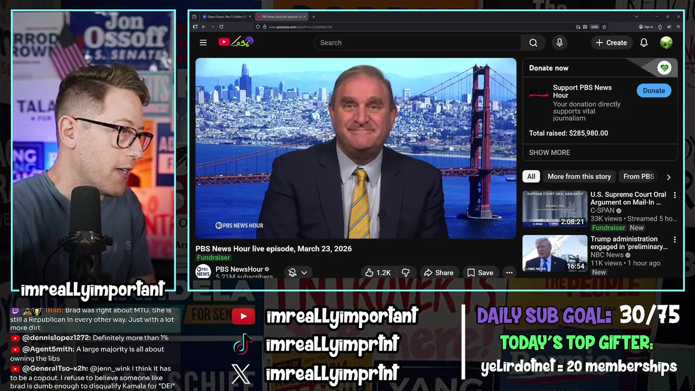Click the Fundraiser label under video title
The image size is (695, 391).
click(213, 257)
